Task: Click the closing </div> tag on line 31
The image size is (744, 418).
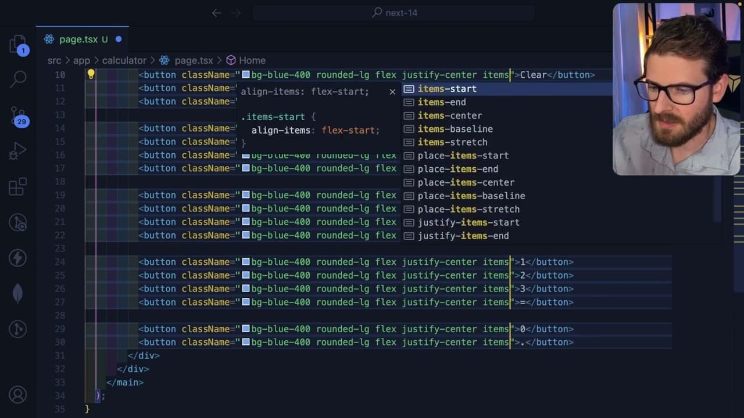Action: tap(144, 355)
